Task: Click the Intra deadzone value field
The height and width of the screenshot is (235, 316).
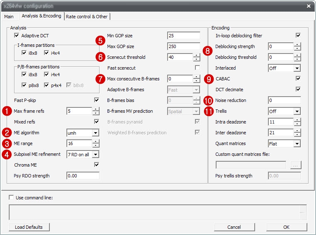Action: pos(281,122)
